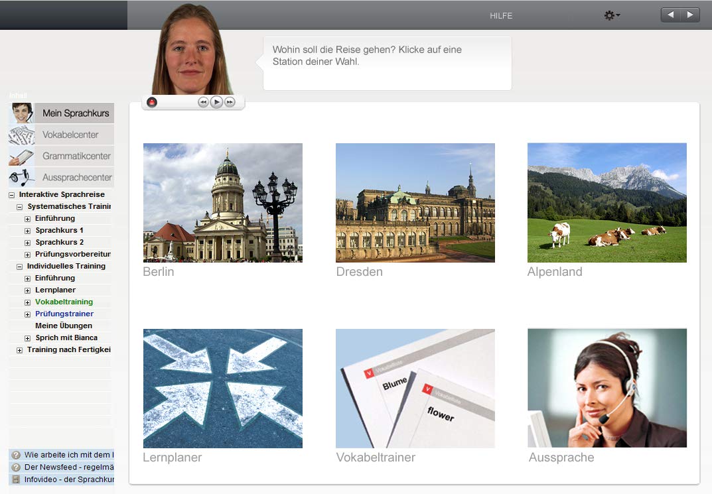Expand the Sprachkurs 1 node
The height and width of the screenshot is (494, 712).
[28, 231]
